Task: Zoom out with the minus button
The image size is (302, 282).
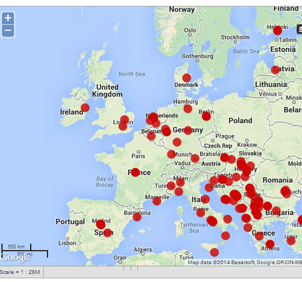Action: [x=8, y=31]
